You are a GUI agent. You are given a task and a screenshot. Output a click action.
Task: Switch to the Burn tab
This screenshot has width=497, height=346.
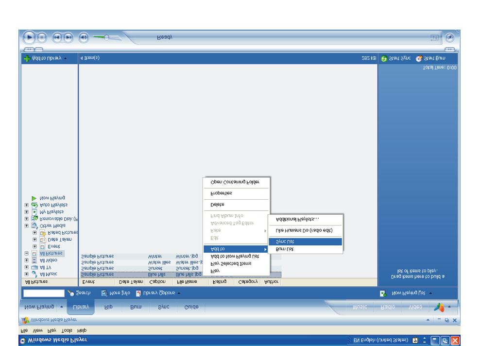pyautogui.click(x=136, y=307)
